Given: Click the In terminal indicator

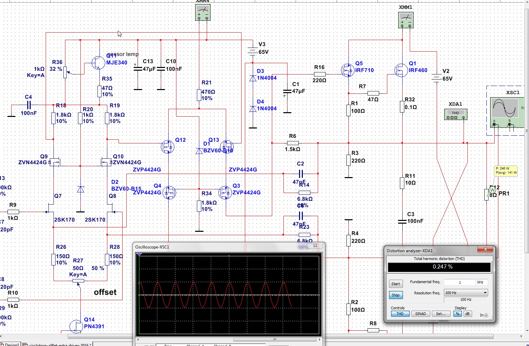Looking at the screenshot, I should 486,315.
